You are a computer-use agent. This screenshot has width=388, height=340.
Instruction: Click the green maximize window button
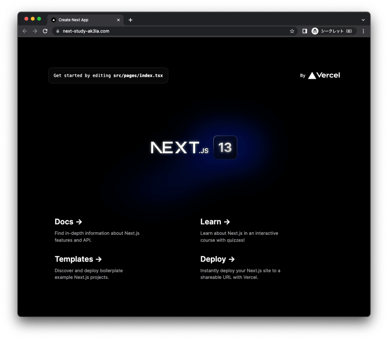pos(39,19)
